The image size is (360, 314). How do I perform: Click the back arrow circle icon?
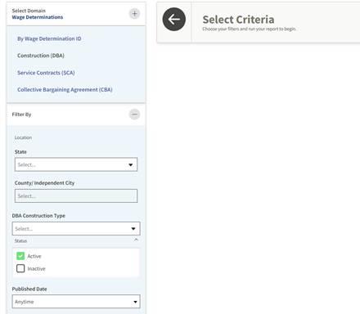pyautogui.click(x=174, y=19)
